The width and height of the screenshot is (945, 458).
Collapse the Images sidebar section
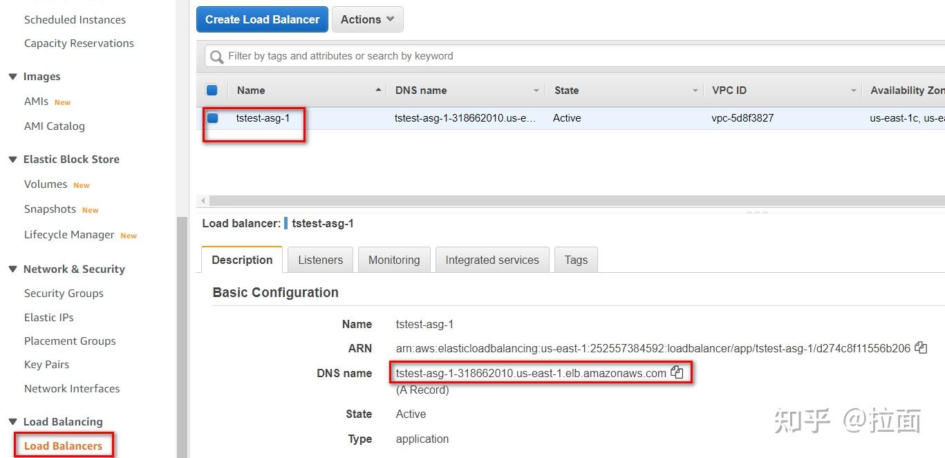coord(12,77)
